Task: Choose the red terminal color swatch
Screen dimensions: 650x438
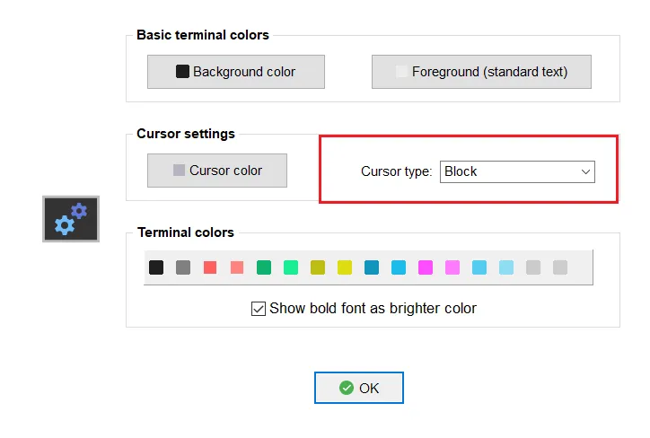Action: pyautogui.click(x=210, y=267)
